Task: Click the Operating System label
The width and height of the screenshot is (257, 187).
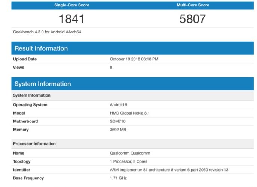Action: (30, 105)
